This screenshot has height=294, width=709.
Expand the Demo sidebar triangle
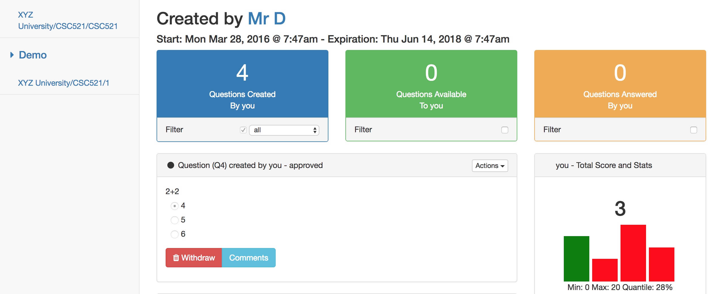12,55
